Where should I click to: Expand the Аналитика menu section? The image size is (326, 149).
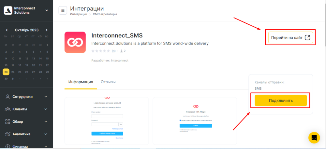[x=46, y=134]
